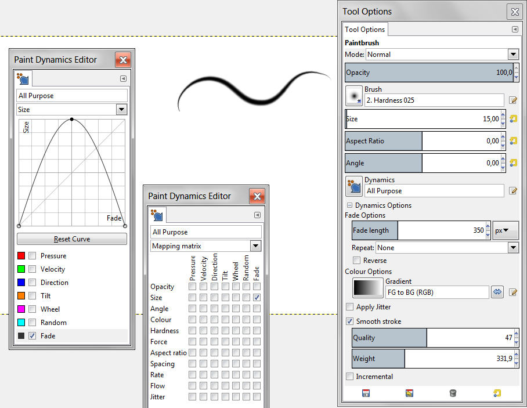Click the delete tool preset trash icon
Viewport: 527px width, 408px height.
tap(453, 393)
